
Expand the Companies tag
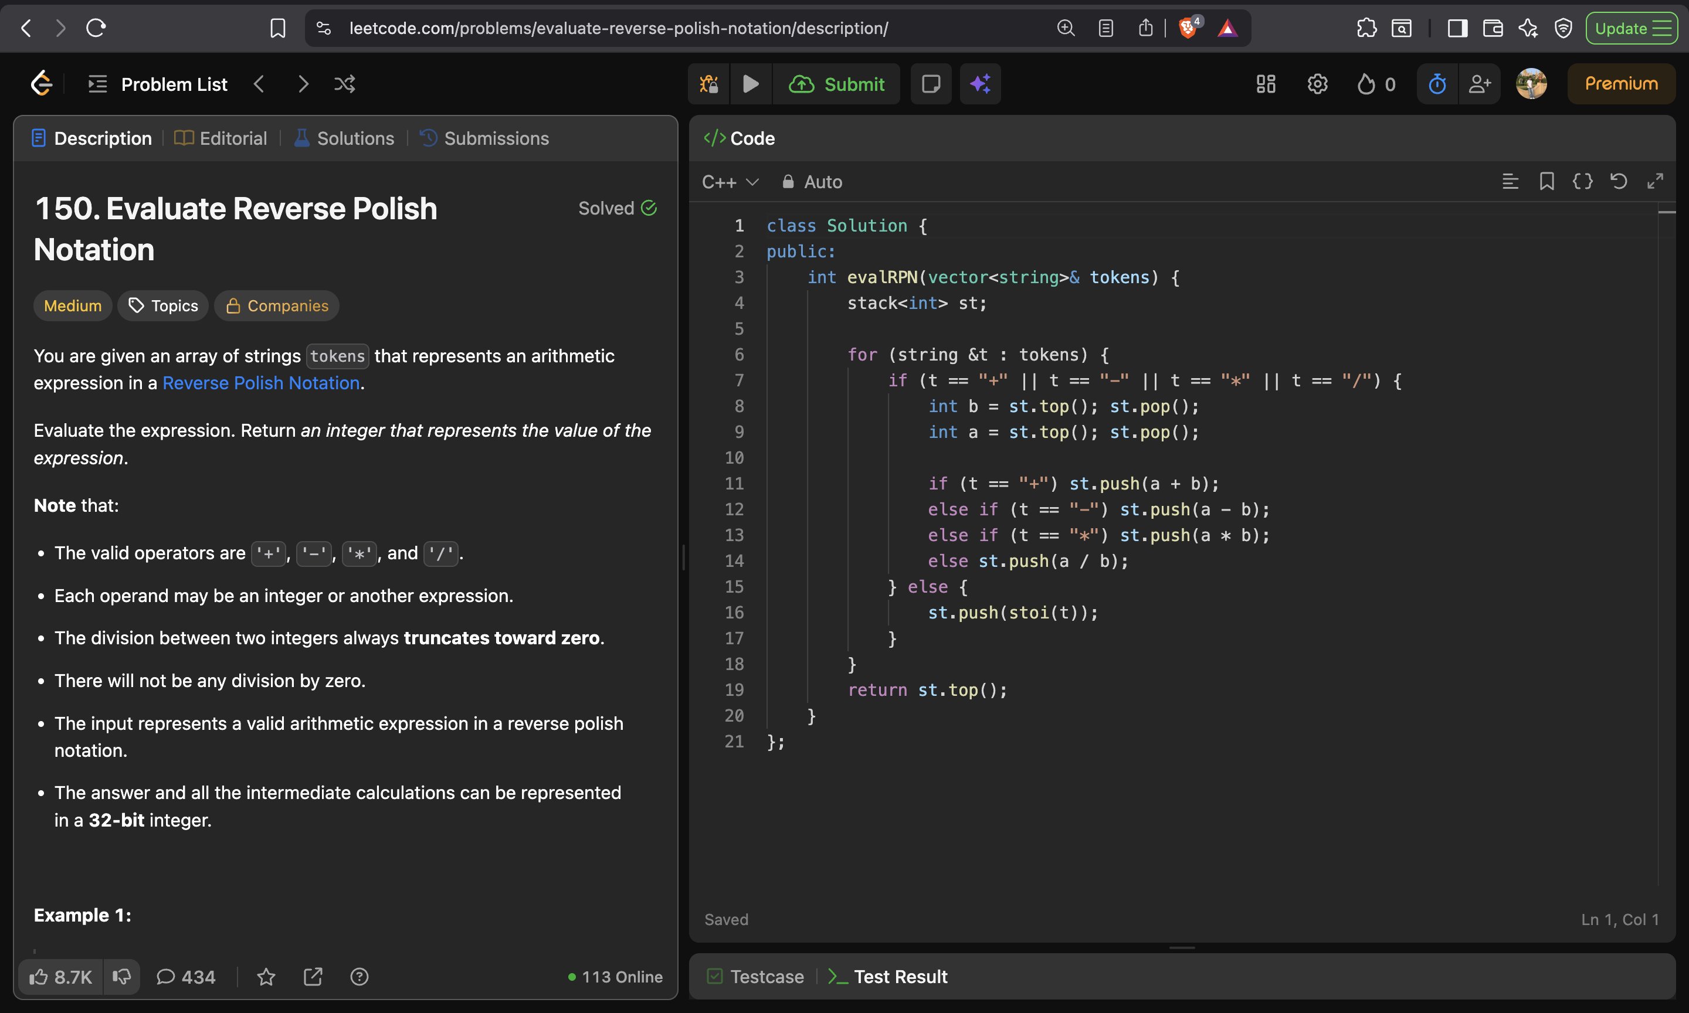click(276, 306)
